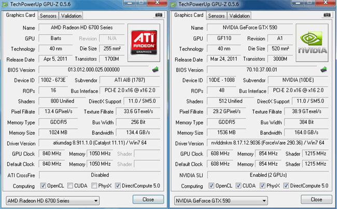The height and width of the screenshot is (209, 337).
Task: Toggle the OpenCL checkbox in the NVIDIA window
Action: (x=211, y=186)
